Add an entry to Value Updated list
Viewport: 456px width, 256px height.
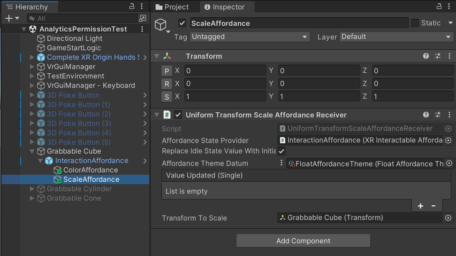point(420,206)
